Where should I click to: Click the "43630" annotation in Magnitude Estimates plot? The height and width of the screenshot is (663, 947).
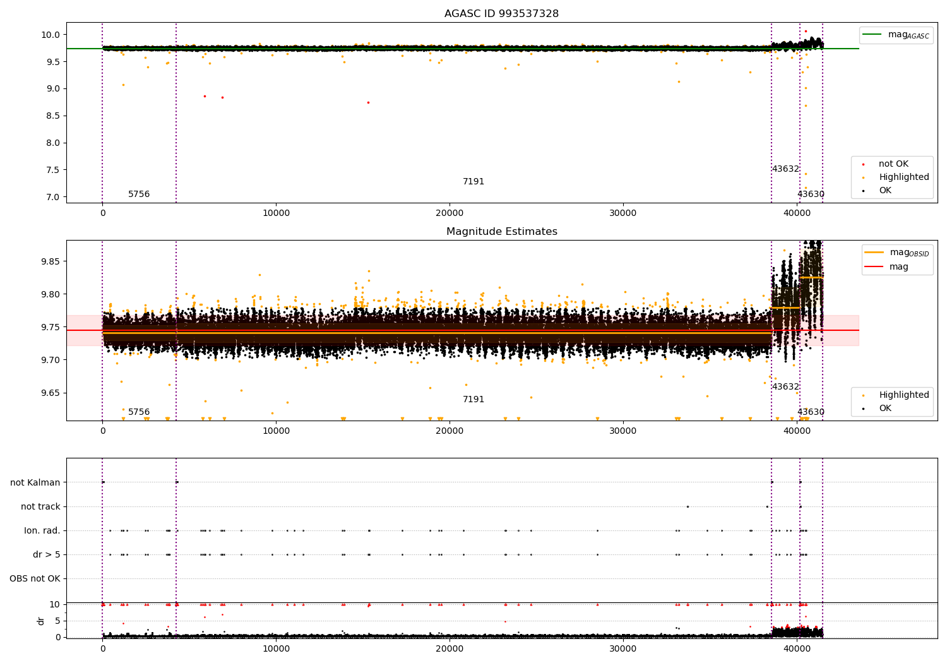[811, 412]
